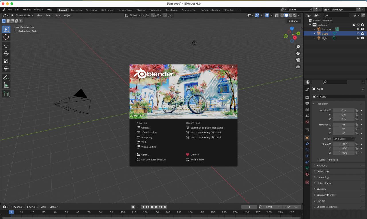Expand the Viewport Display panel
This screenshot has height=219, width=367.
pos(338,195)
